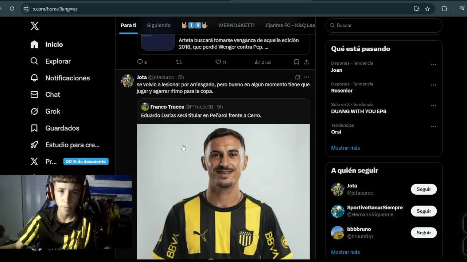Click the Guardados bookmark icon
Screen dimensions: 467x262
(x=34, y=128)
